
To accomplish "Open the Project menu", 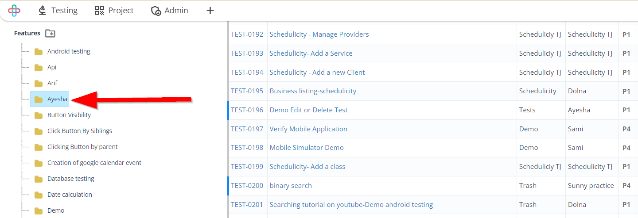I will pyautogui.click(x=114, y=11).
